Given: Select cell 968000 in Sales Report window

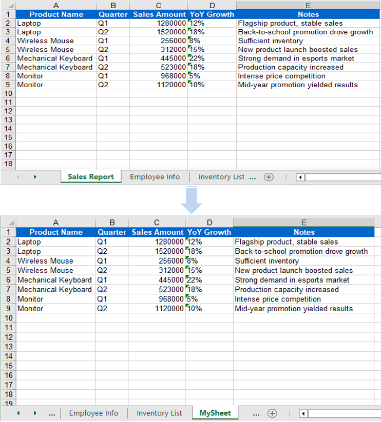Looking at the screenshot, I should click(159, 76).
